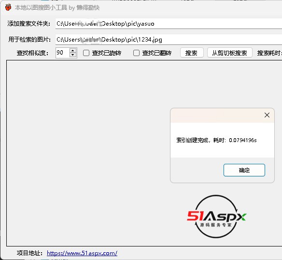Click the 索引创建完成 message text

coord(216,140)
